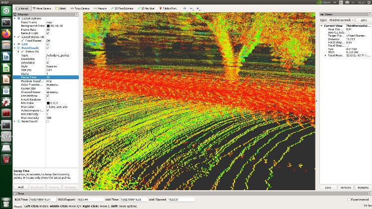Image resolution: width=372 pixels, height=209 pixels.
Task: Toggle the Grid display checkbox
Action: pyautogui.click(x=48, y=44)
